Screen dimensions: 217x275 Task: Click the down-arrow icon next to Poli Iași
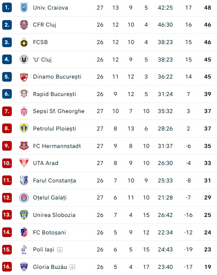click(60, 250)
